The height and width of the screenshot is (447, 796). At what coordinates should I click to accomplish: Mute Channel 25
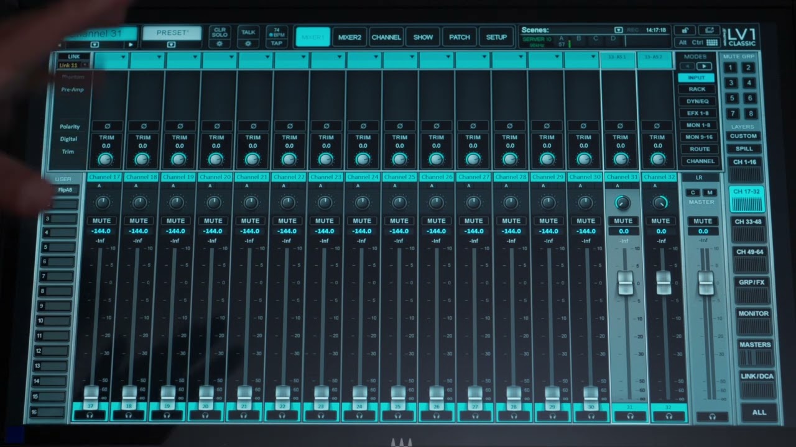tap(399, 220)
